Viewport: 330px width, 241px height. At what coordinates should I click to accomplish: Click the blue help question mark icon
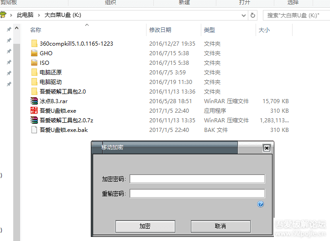(261, 204)
